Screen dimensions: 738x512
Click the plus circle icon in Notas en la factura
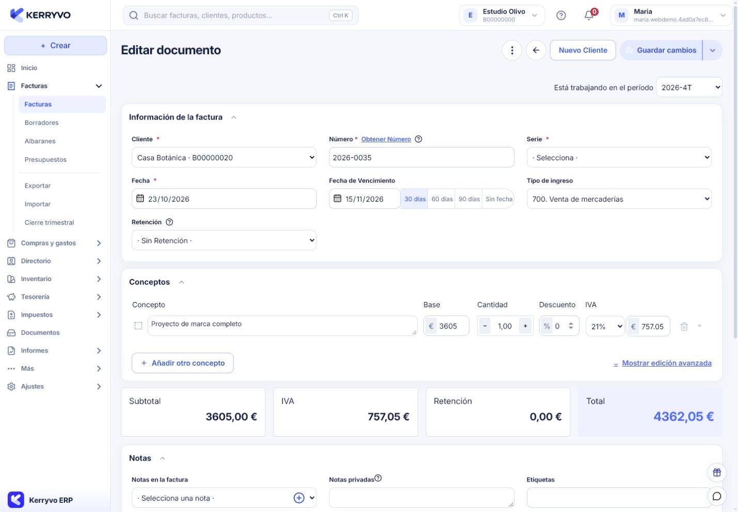[x=299, y=498]
